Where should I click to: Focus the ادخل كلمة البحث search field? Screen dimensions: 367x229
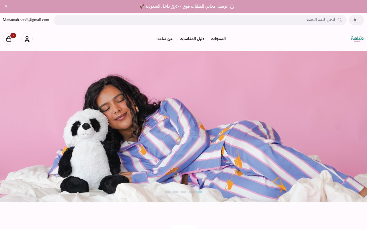point(200,20)
